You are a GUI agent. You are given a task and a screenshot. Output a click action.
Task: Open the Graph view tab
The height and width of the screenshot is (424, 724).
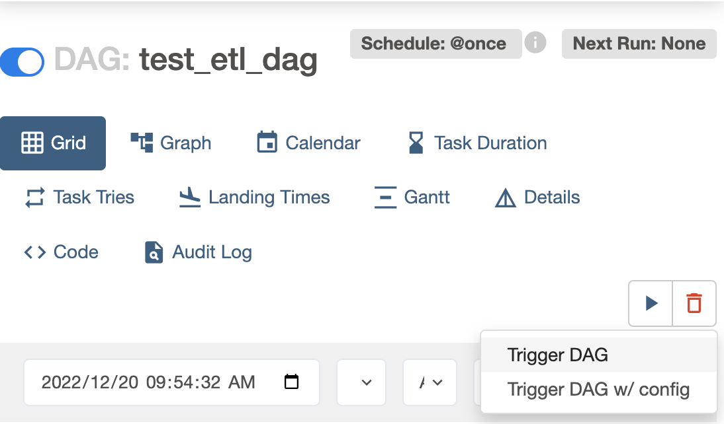pyautogui.click(x=171, y=143)
